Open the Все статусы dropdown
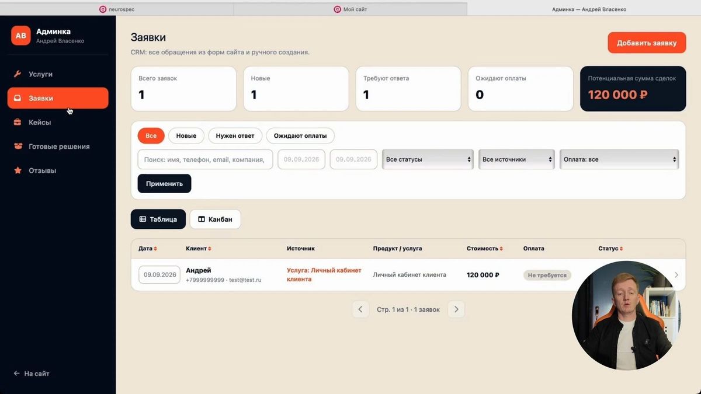 coord(428,159)
